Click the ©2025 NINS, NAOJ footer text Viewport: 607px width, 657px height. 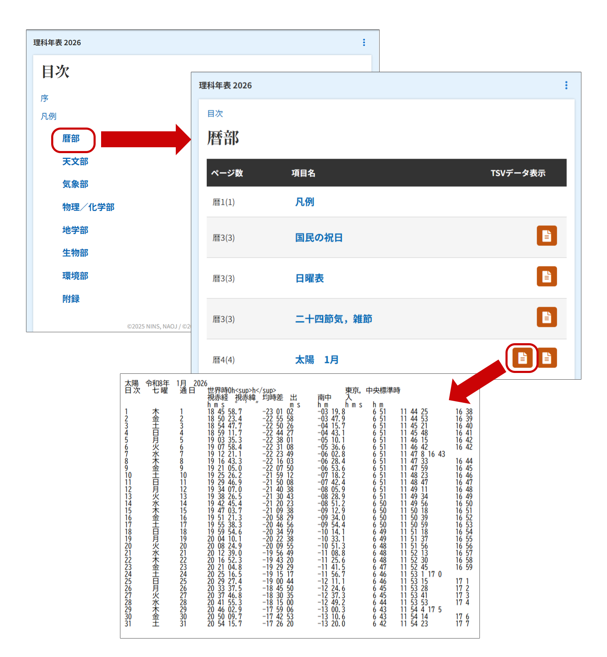tap(159, 326)
